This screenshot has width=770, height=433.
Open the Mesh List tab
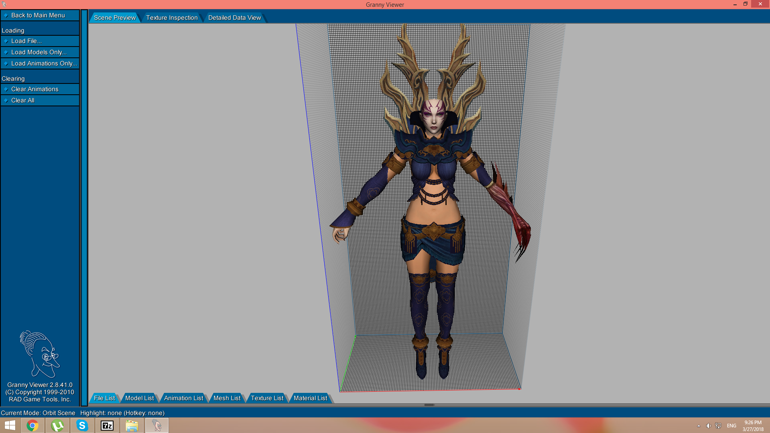tap(227, 398)
